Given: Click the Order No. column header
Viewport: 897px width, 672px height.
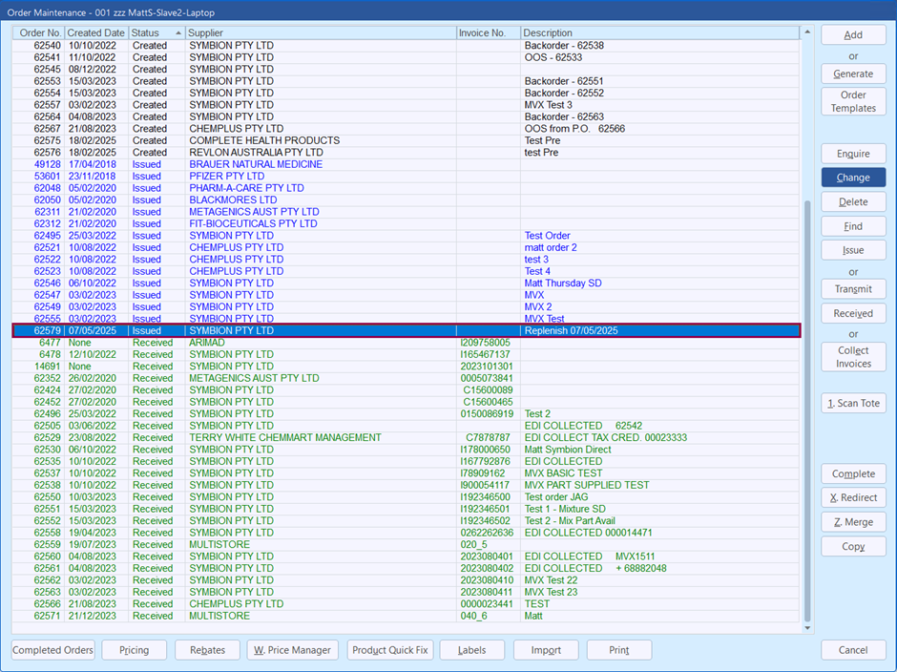Looking at the screenshot, I should coord(40,32).
